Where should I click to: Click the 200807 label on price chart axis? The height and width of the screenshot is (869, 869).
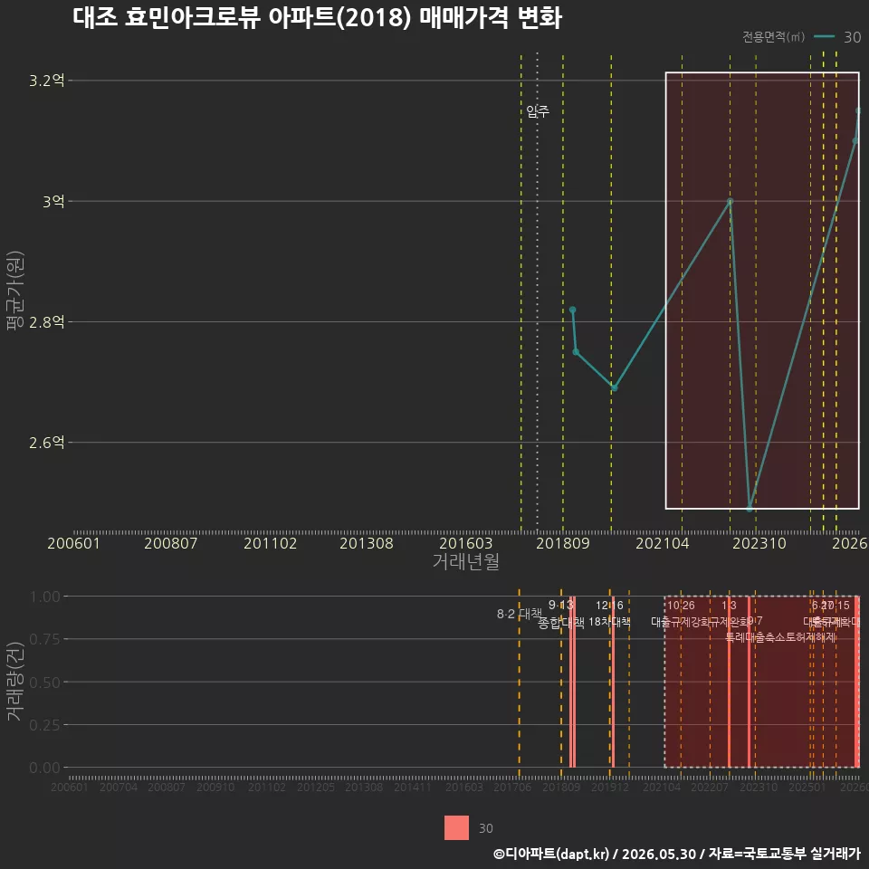click(x=171, y=543)
